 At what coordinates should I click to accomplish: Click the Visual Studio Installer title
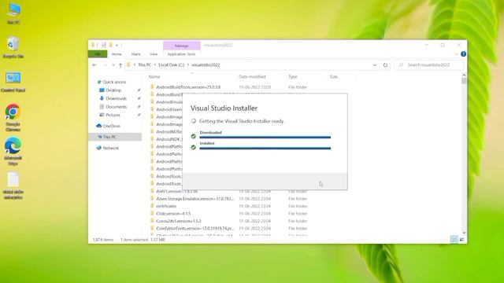pyautogui.click(x=224, y=108)
